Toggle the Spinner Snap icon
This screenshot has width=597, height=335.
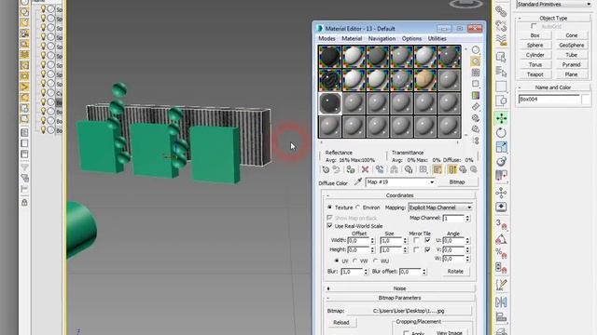pos(502,268)
